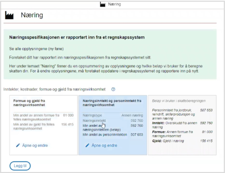Click paragraph starting 'Her under temaet'
Screen dimensions: 225x173
click(106, 69)
